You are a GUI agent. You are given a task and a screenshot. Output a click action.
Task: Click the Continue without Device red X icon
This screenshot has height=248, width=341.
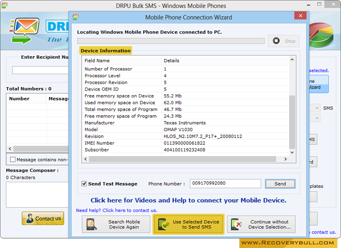coord(237,224)
